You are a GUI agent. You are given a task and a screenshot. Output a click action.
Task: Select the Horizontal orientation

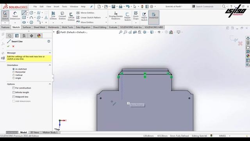click(x=14, y=72)
